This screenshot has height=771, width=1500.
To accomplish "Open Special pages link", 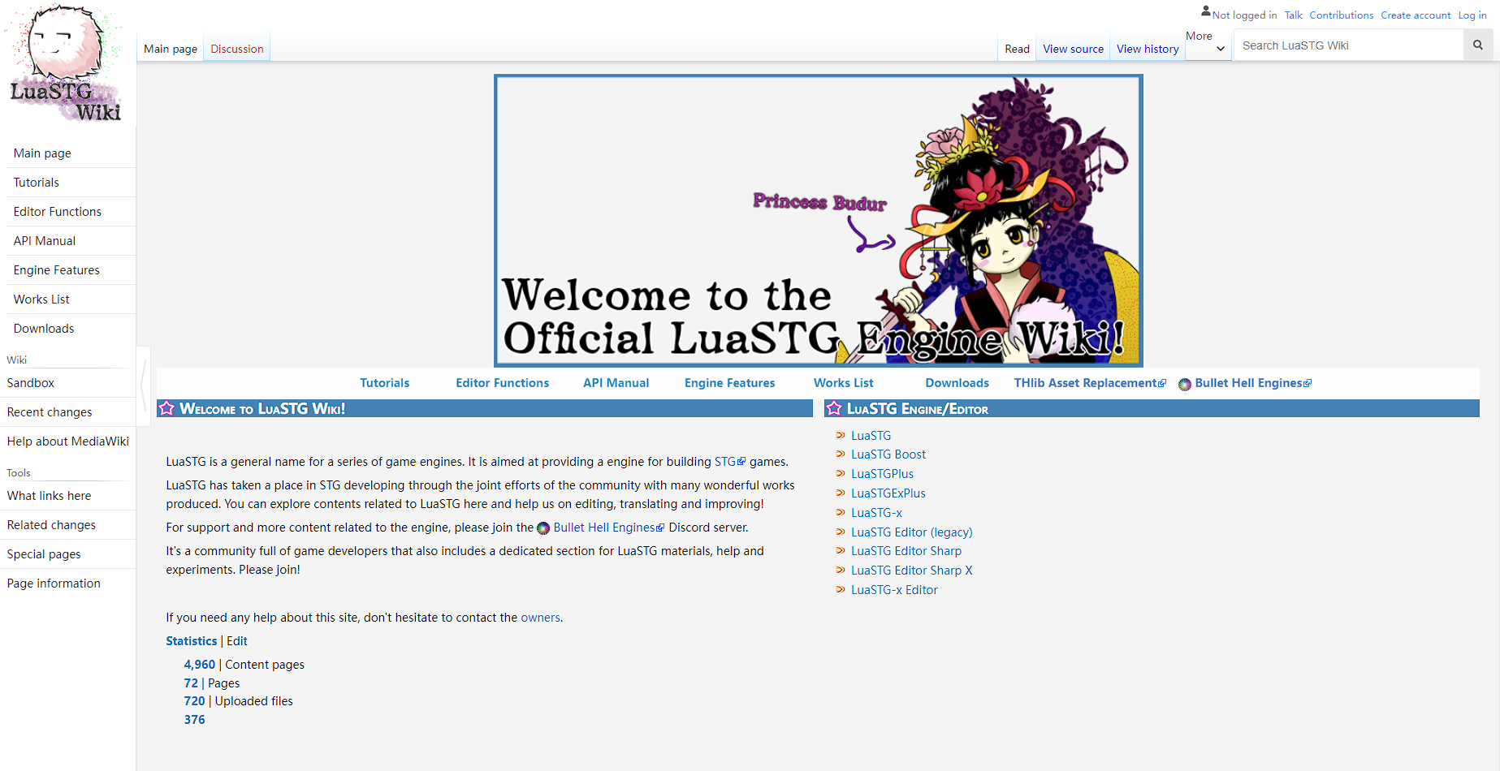I will coord(44,554).
